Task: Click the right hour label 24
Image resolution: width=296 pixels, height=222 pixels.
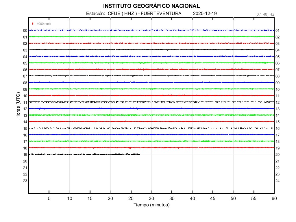Action: pyautogui.click(x=277, y=181)
